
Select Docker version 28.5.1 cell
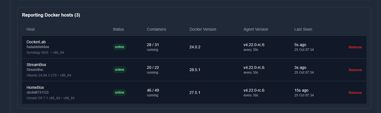tap(195, 70)
